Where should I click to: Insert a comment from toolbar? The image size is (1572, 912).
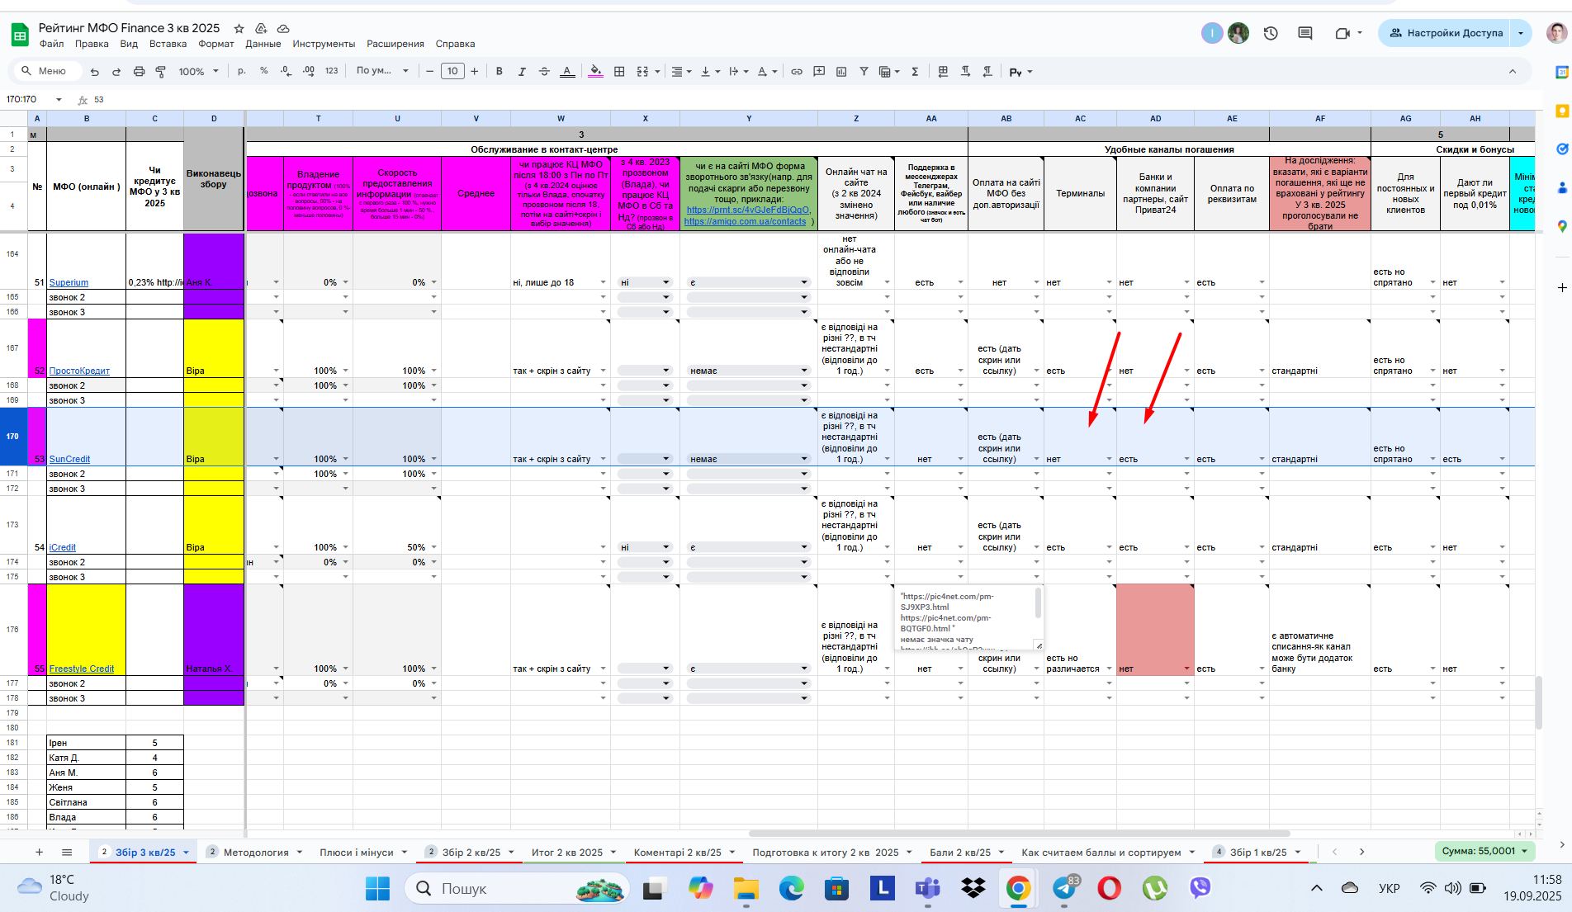point(819,72)
